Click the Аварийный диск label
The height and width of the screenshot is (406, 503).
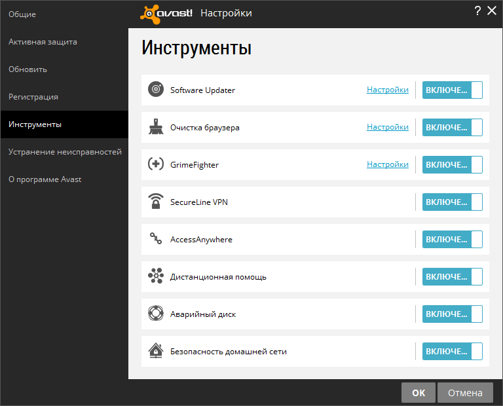coord(203,314)
